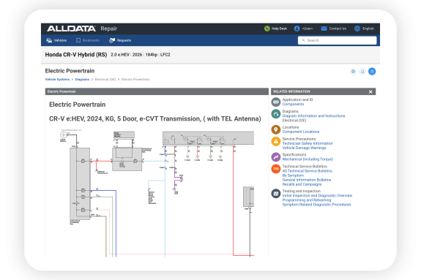This screenshot has width=421, height=280.
Task: Click the Vehicles car icon
Action: pyautogui.click(x=49, y=40)
